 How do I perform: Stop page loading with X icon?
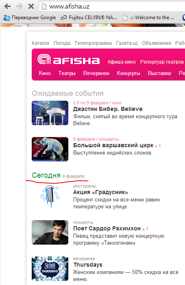click(31, 7)
